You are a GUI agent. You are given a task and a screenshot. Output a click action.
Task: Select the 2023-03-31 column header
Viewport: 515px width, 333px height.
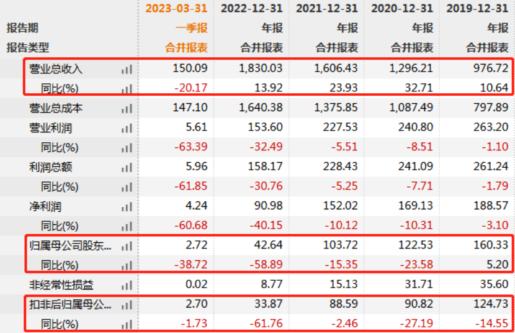coord(176,8)
